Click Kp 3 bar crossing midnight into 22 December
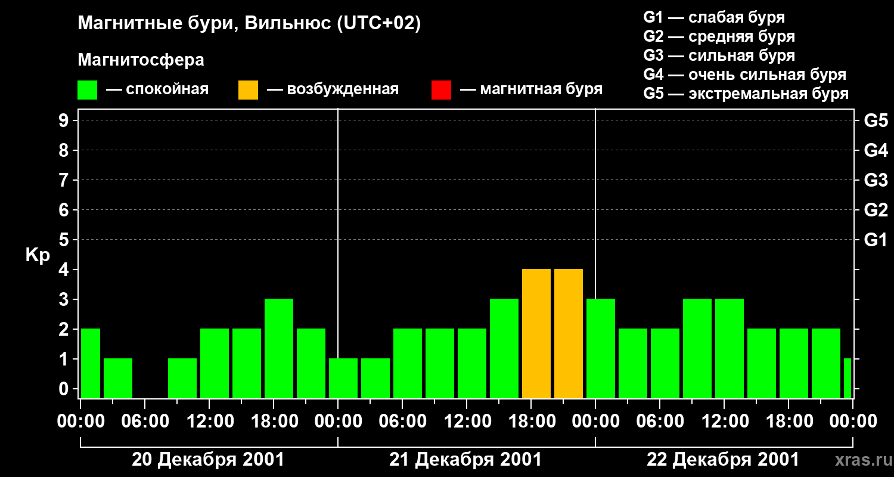The height and width of the screenshot is (477, 894). [601, 348]
